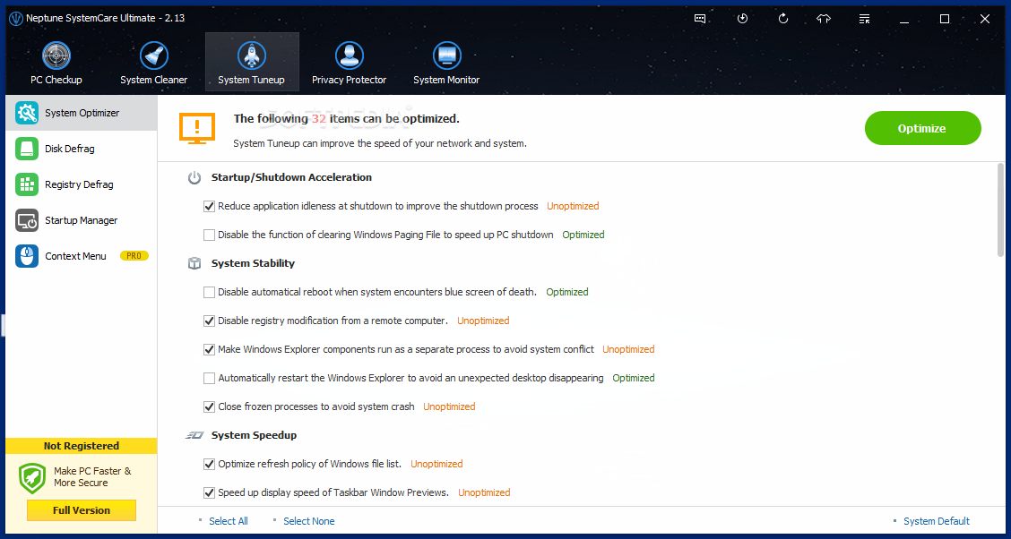Click the Startup/Shutdown power icon
Screen dimensions: 1011x539
point(194,178)
